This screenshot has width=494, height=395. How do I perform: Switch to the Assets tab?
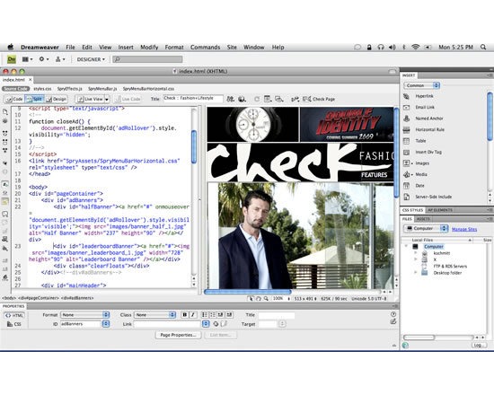pos(423,219)
